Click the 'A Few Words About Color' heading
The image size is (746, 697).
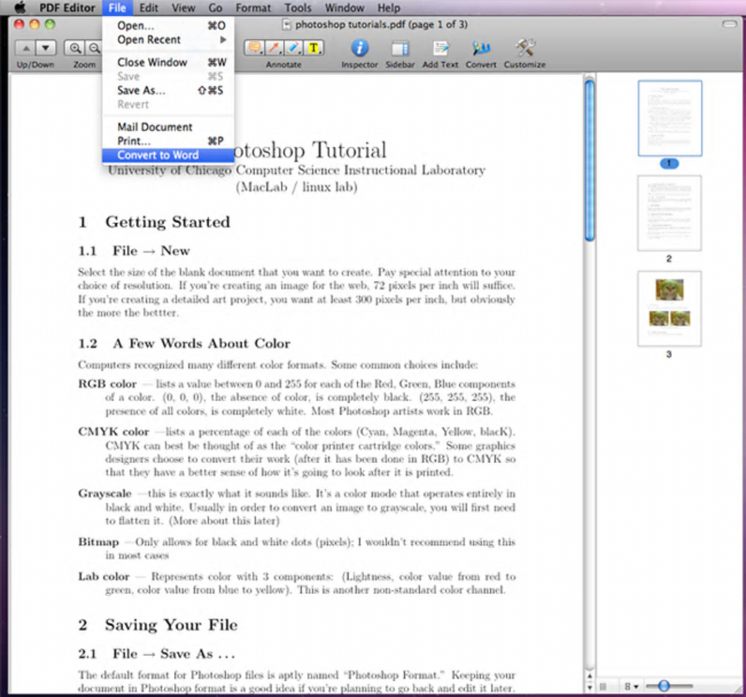click(x=202, y=344)
